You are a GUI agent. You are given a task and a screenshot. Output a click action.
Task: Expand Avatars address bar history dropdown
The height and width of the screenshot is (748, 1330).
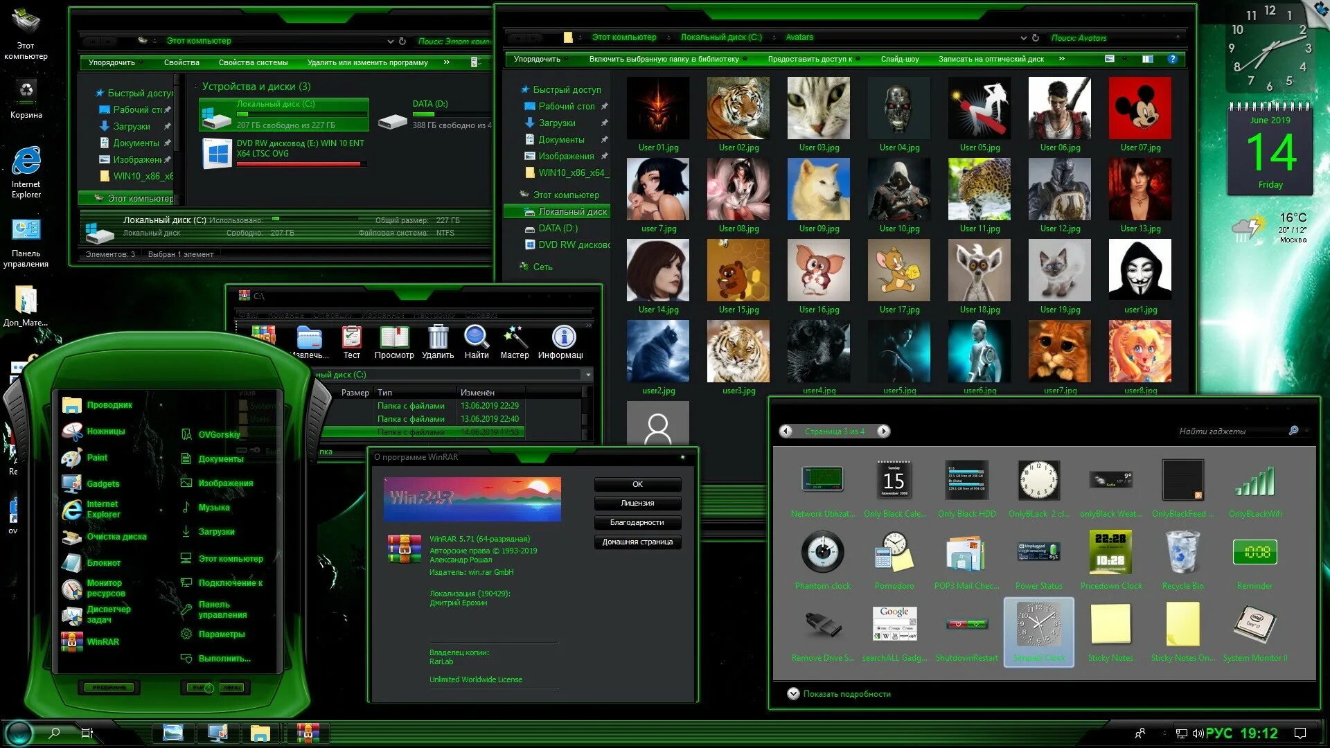point(1023,38)
